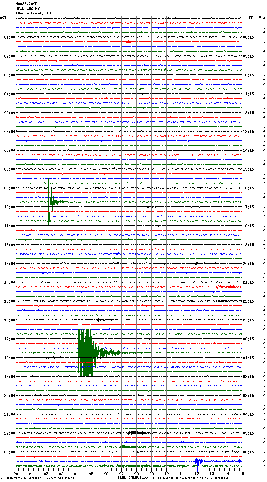Click the 06:15 UTC time label
Screen dimensions: 267x482
[248, 452]
